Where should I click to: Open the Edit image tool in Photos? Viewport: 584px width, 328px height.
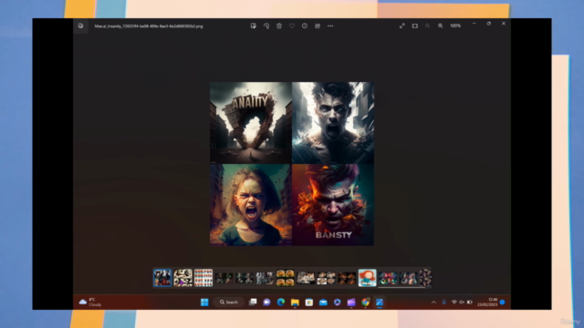(x=254, y=26)
